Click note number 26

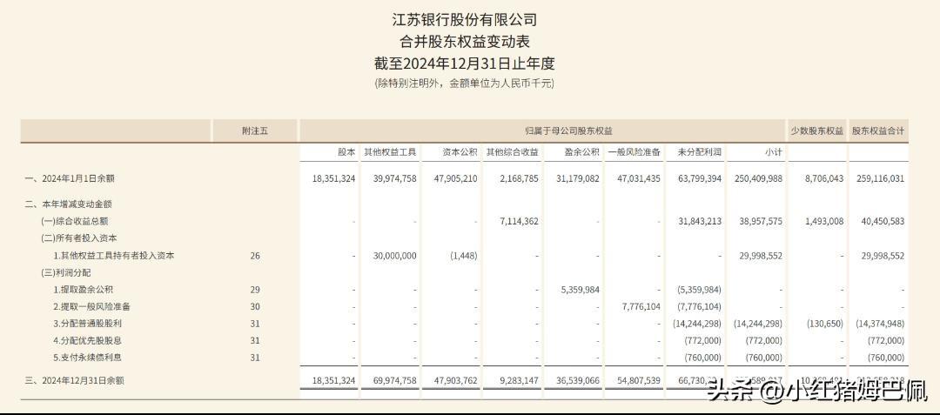pos(255,256)
